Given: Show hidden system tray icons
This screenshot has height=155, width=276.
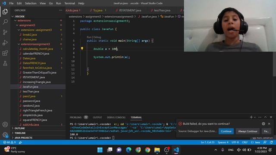Looking at the screenshot, I should (x=216, y=150).
